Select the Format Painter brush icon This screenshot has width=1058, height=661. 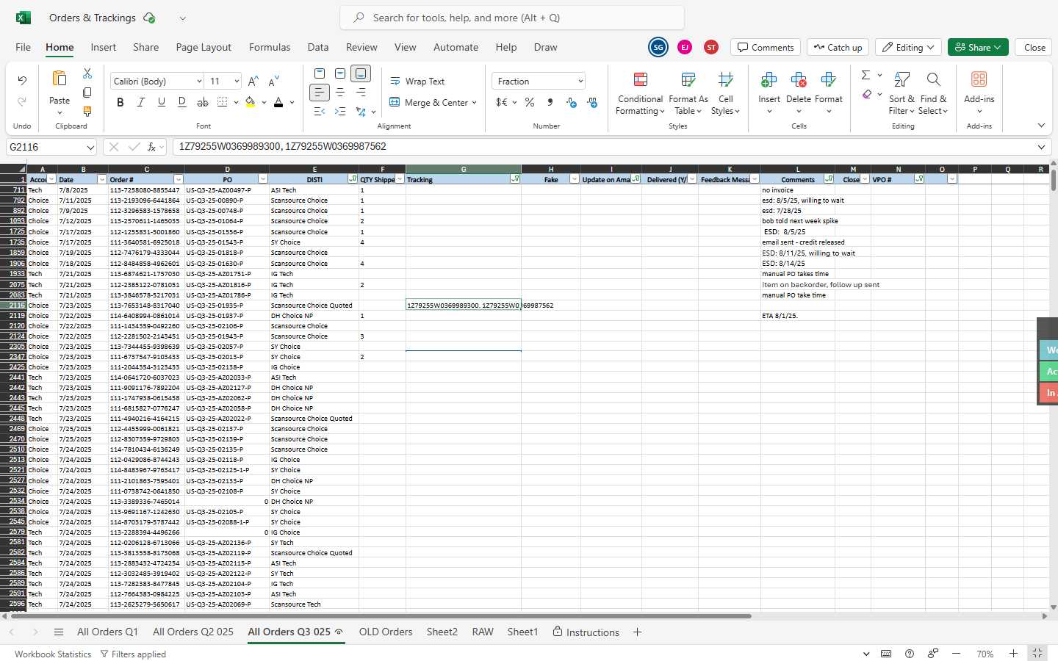(x=87, y=112)
